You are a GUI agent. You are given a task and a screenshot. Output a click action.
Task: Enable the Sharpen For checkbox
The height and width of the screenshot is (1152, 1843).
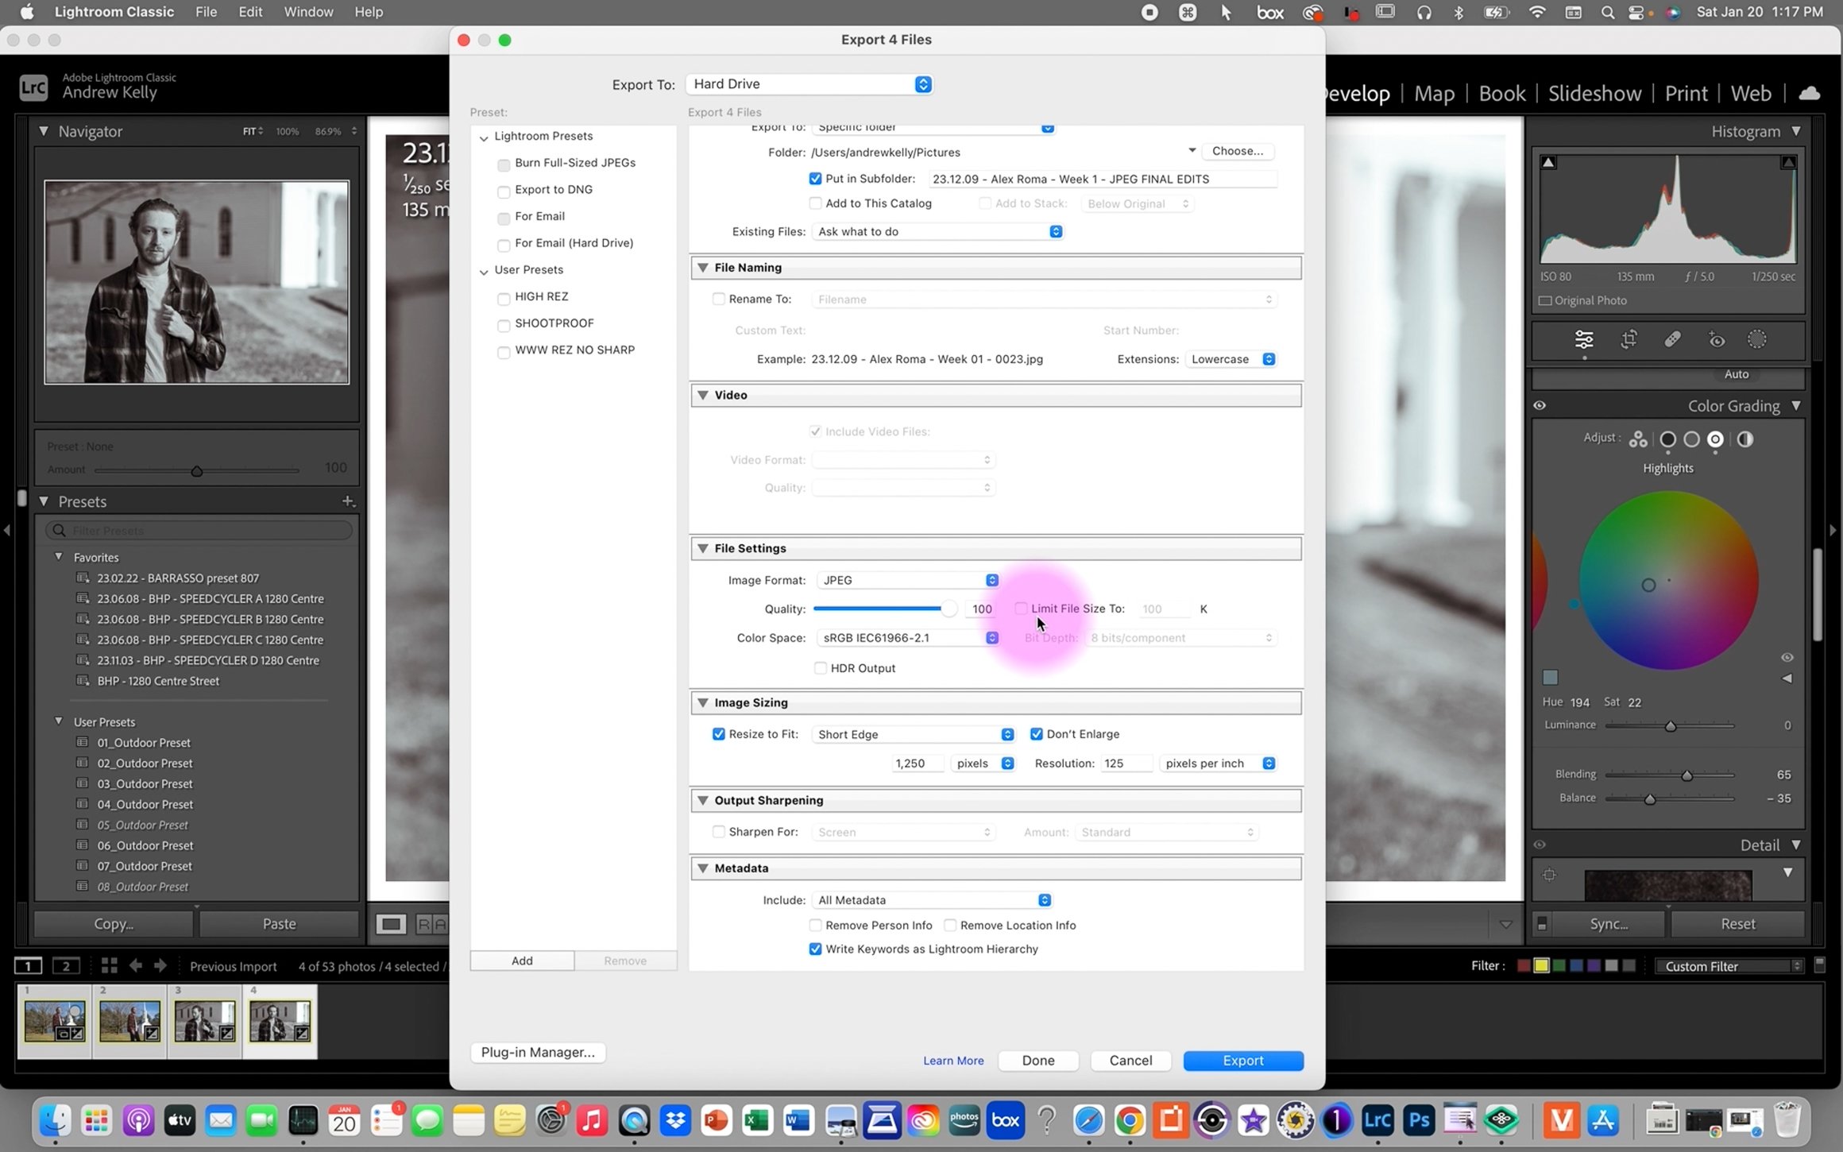718,832
